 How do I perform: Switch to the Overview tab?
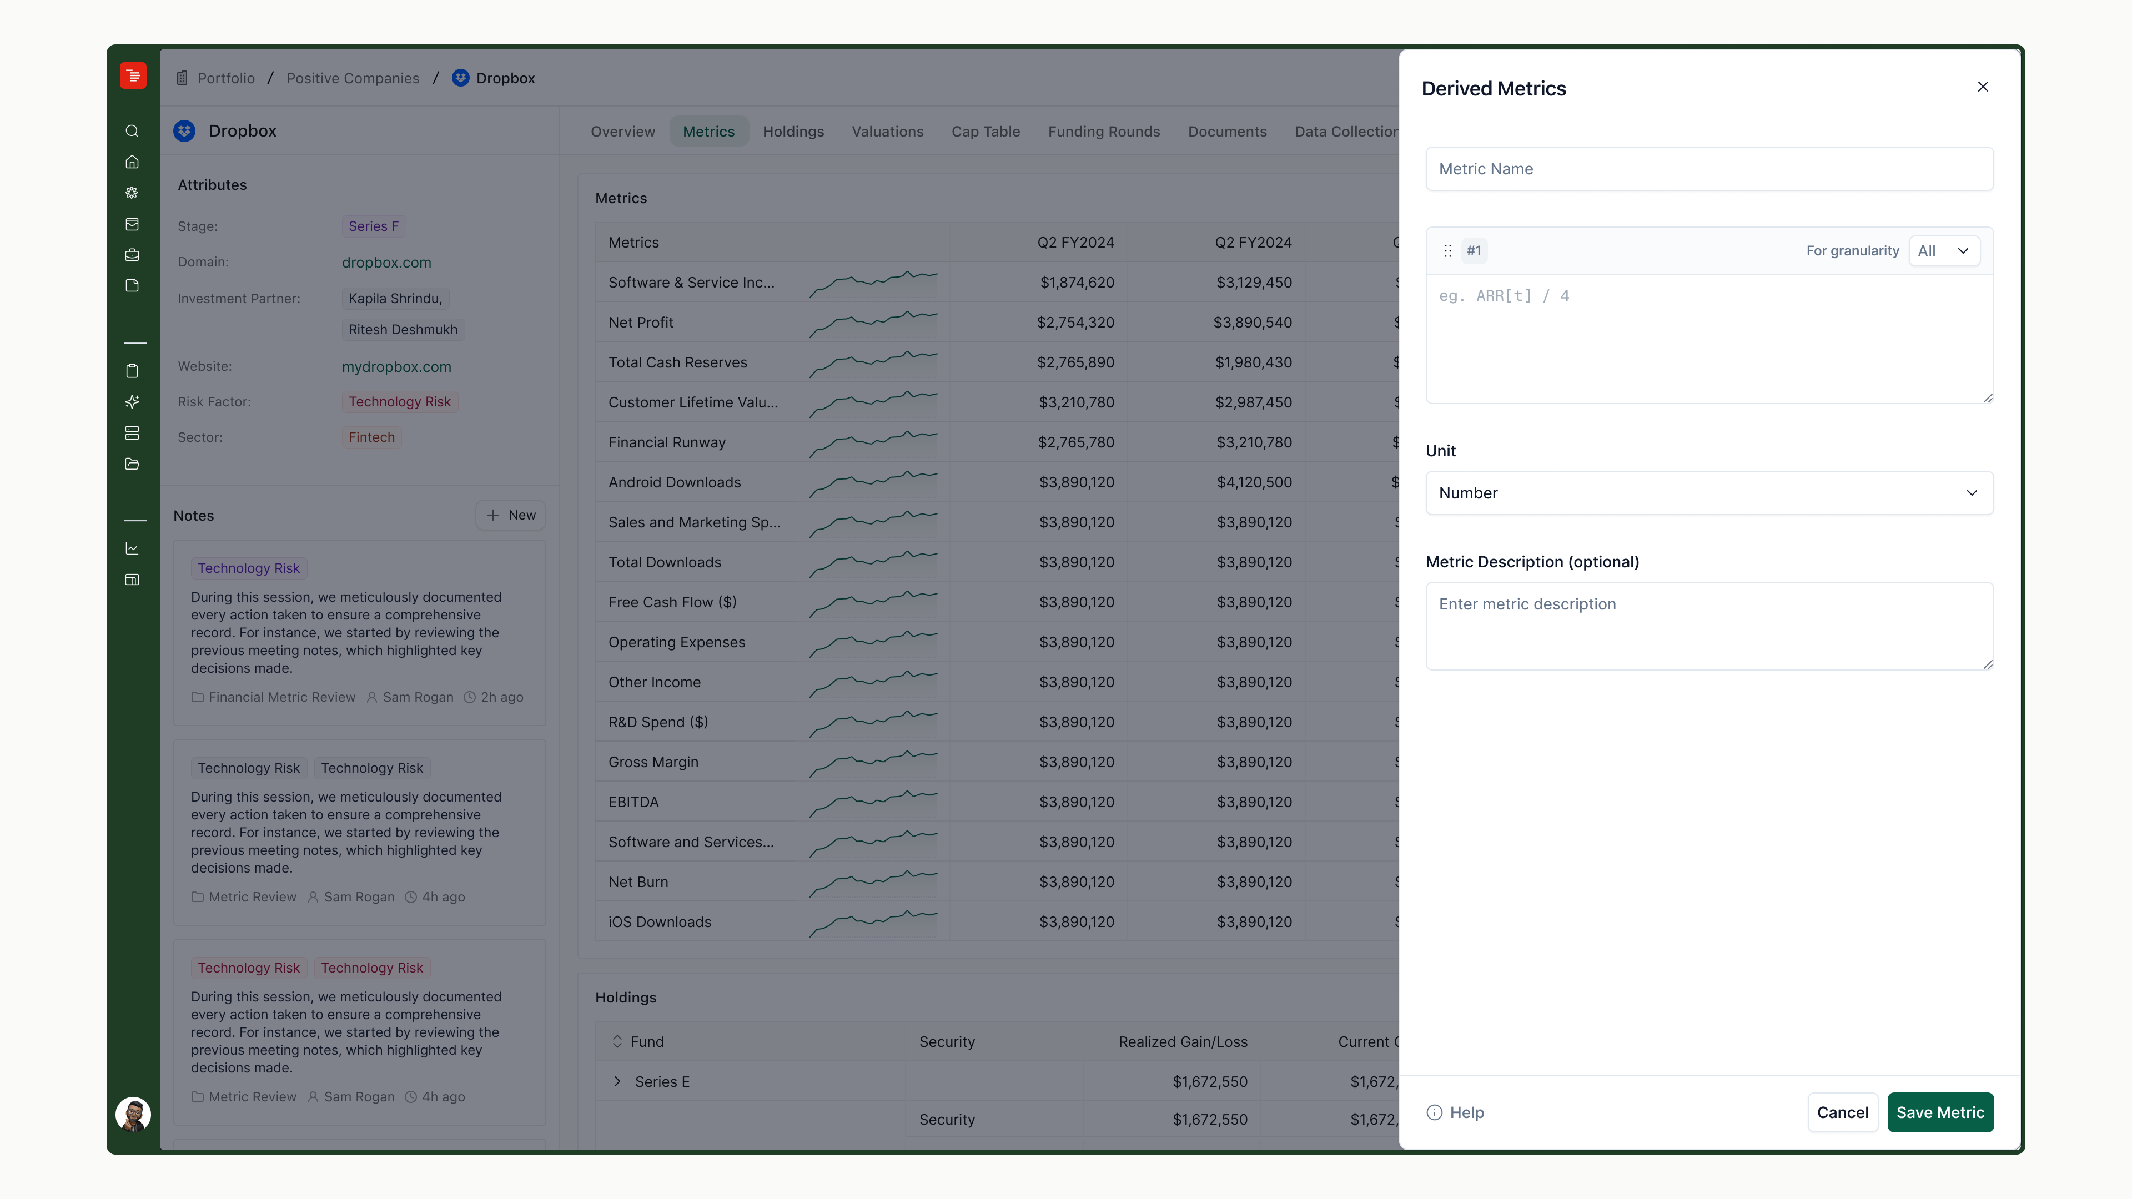(622, 132)
